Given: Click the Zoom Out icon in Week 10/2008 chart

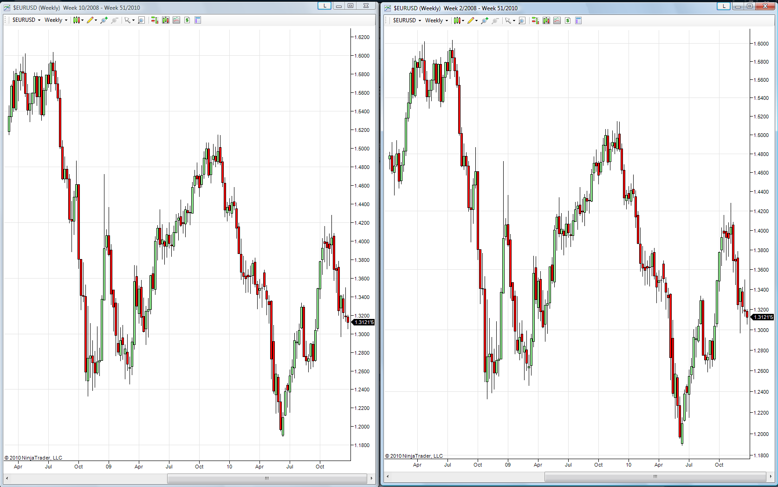Looking at the screenshot, I should 115,20.
